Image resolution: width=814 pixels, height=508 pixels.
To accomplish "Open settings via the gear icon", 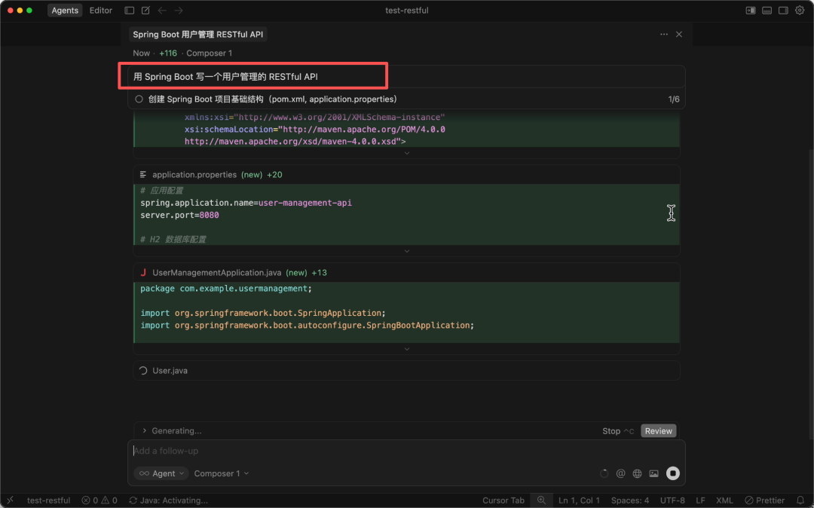I will 800,11.
